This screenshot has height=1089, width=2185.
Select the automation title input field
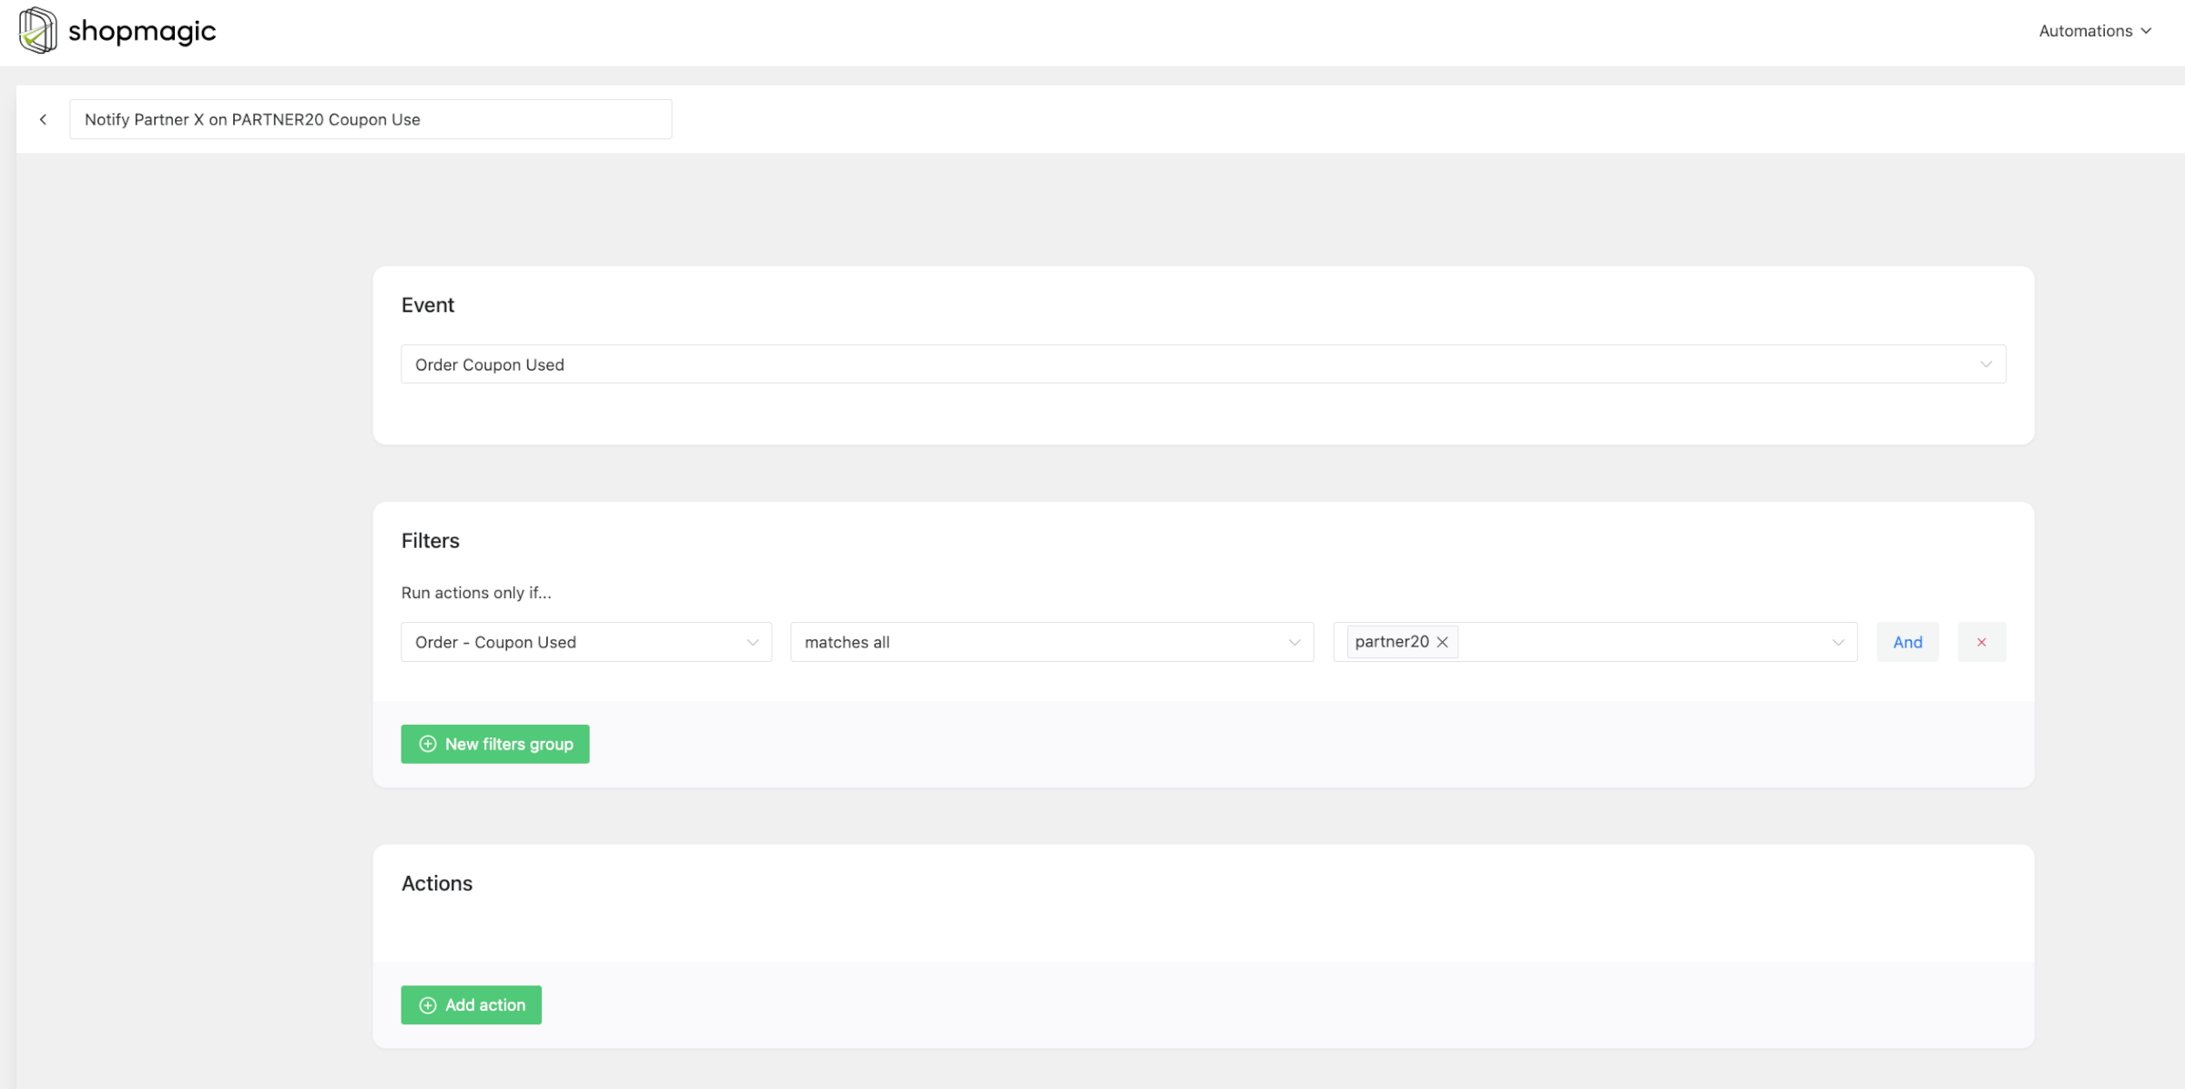[x=370, y=118]
